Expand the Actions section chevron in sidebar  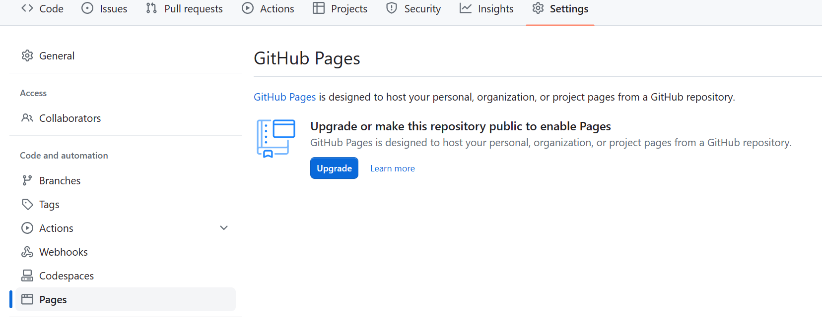[x=224, y=228]
